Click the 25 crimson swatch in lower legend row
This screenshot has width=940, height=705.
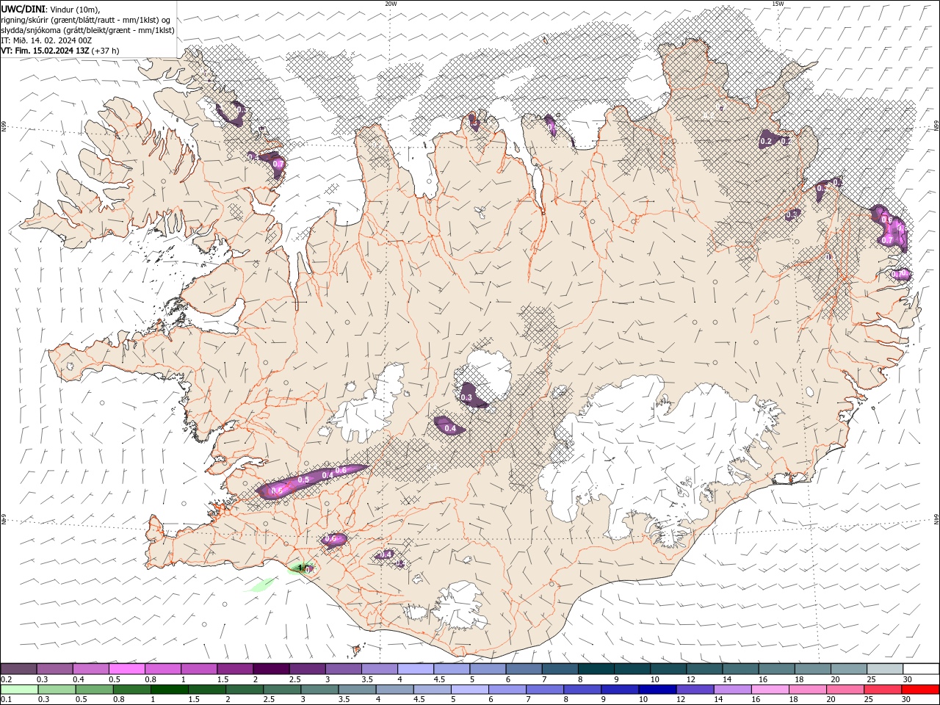tap(883, 690)
